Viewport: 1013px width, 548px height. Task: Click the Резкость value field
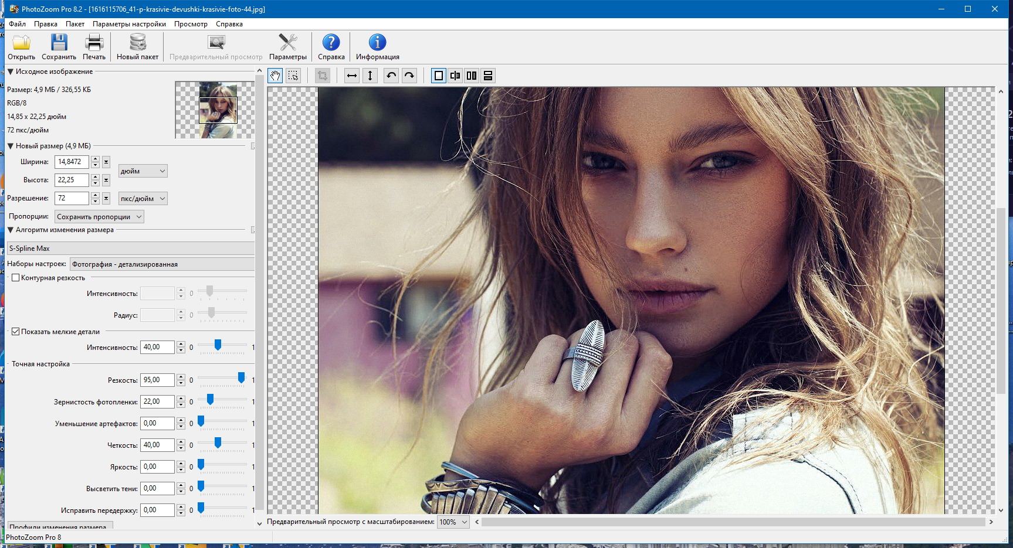(157, 380)
